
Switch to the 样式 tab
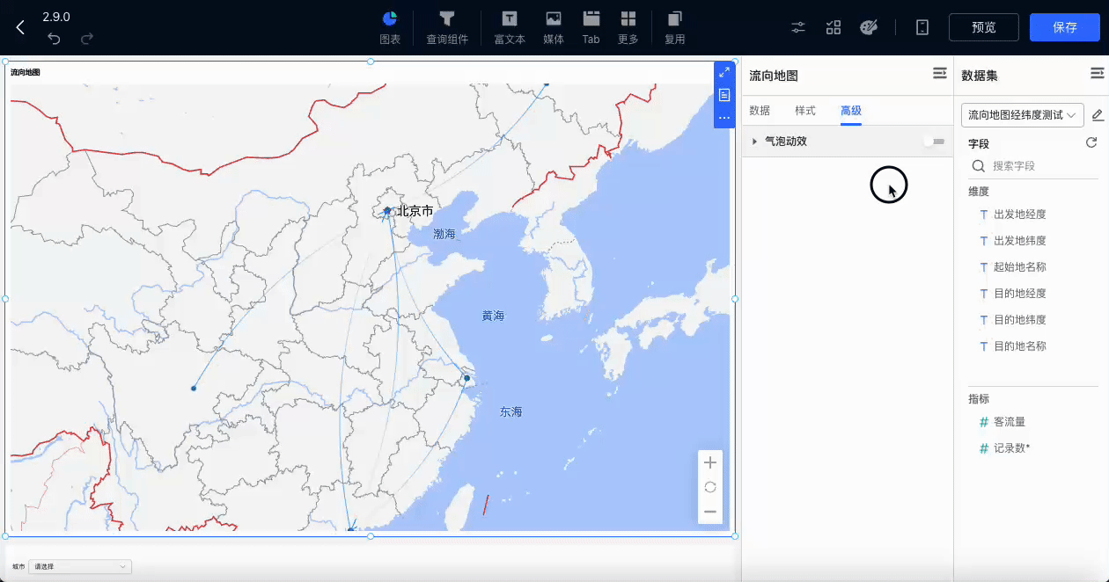pos(805,111)
